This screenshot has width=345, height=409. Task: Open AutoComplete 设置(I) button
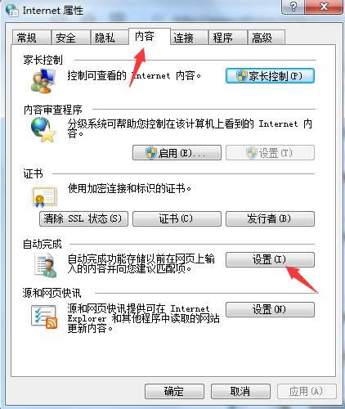[x=270, y=259]
